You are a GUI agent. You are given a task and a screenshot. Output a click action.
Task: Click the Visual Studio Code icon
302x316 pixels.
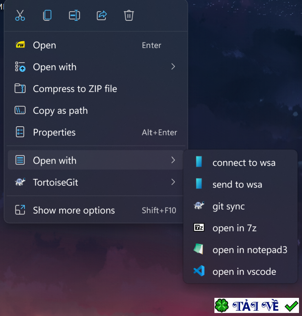pos(199,271)
